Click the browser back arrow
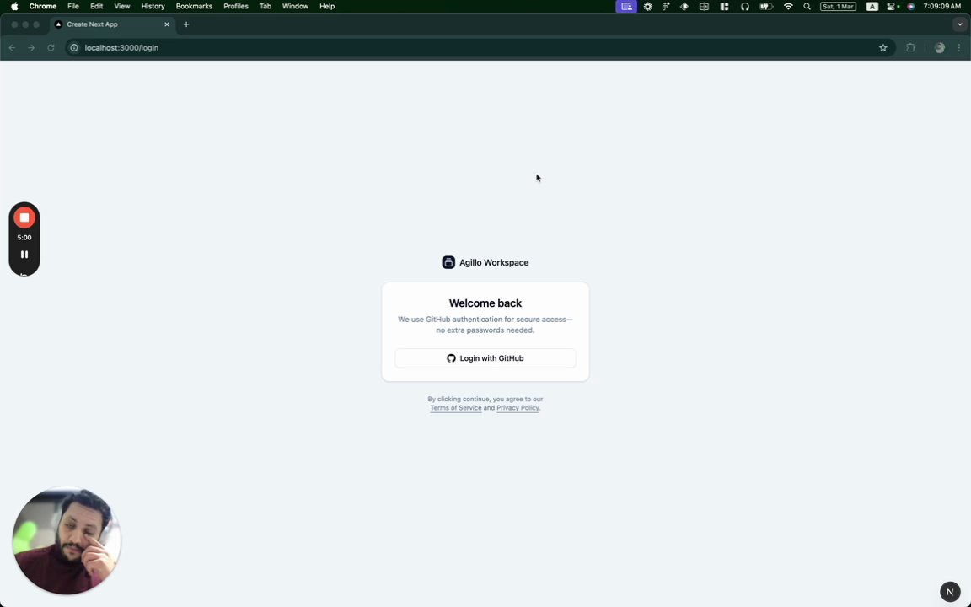 (12, 48)
